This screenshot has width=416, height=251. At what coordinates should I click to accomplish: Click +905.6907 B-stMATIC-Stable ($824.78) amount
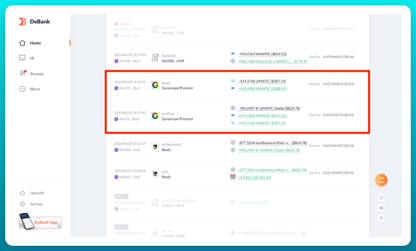pos(269,150)
